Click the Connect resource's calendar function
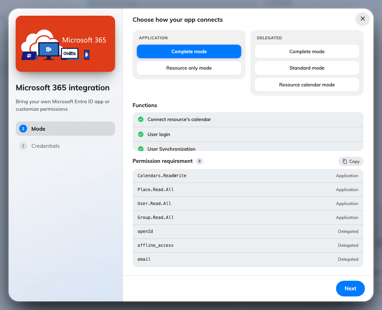The height and width of the screenshot is (310, 382). tap(248, 120)
